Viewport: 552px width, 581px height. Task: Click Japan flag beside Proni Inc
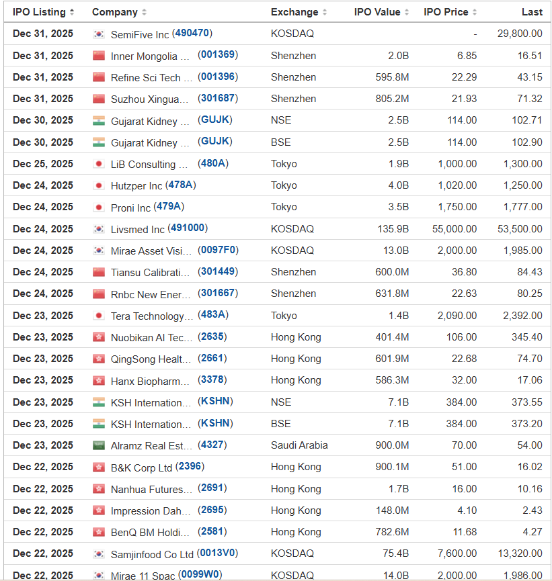pyautogui.click(x=99, y=207)
